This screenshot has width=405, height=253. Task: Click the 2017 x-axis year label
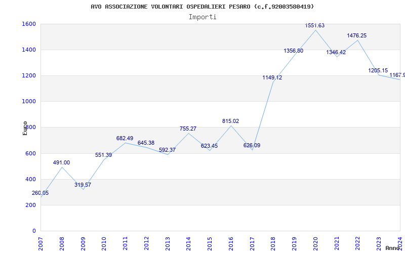tap(252, 244)
